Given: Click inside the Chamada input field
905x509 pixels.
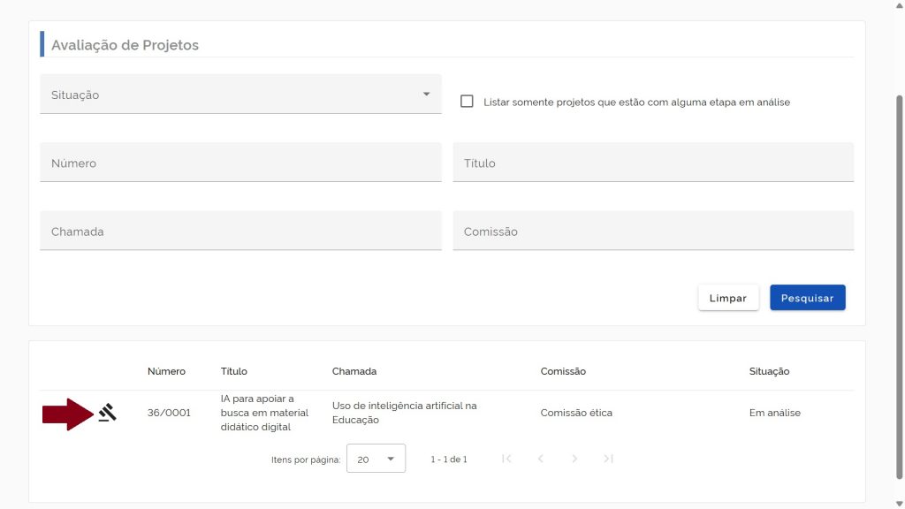Looking at the screenshot, I should click(239, 231).
